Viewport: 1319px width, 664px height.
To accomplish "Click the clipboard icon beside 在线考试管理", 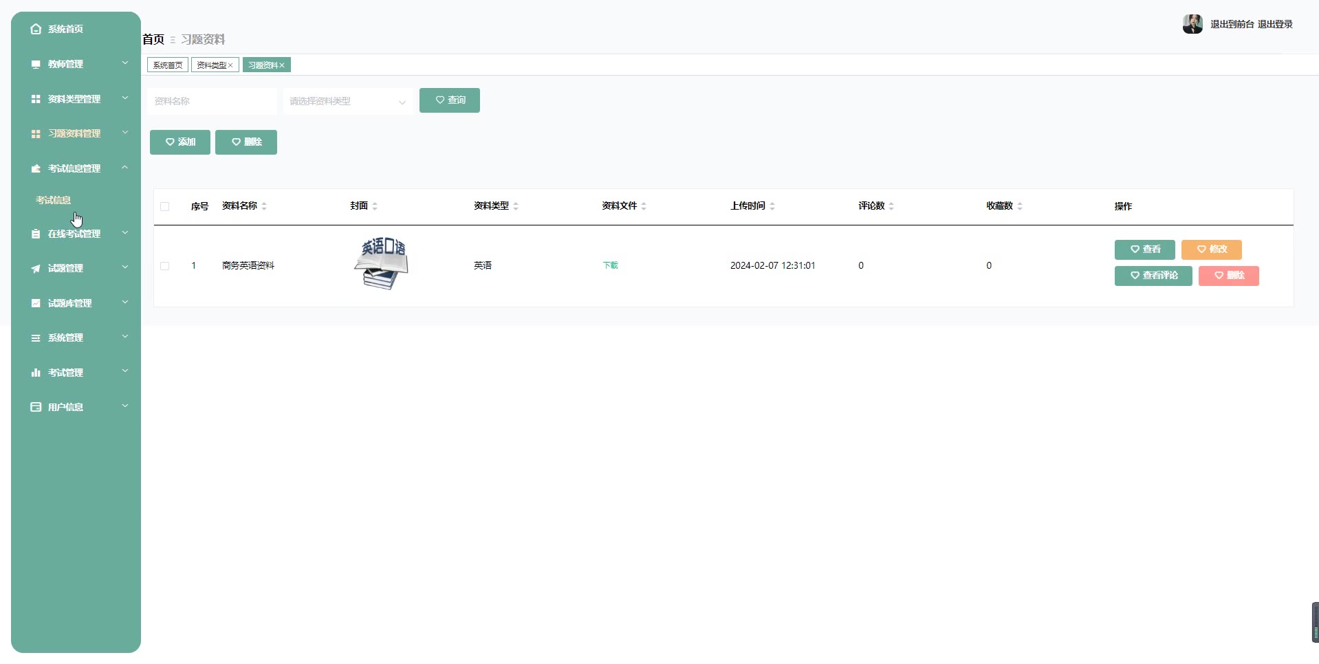I will click(36, 234).
